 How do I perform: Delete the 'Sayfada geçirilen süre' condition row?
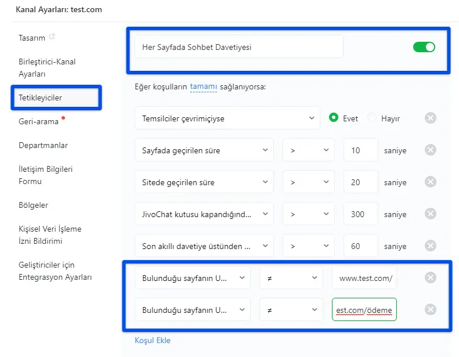(431, 150)
